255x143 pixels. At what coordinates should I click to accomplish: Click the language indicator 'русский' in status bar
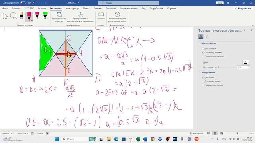pyautogui.click(x=40, y=133)
